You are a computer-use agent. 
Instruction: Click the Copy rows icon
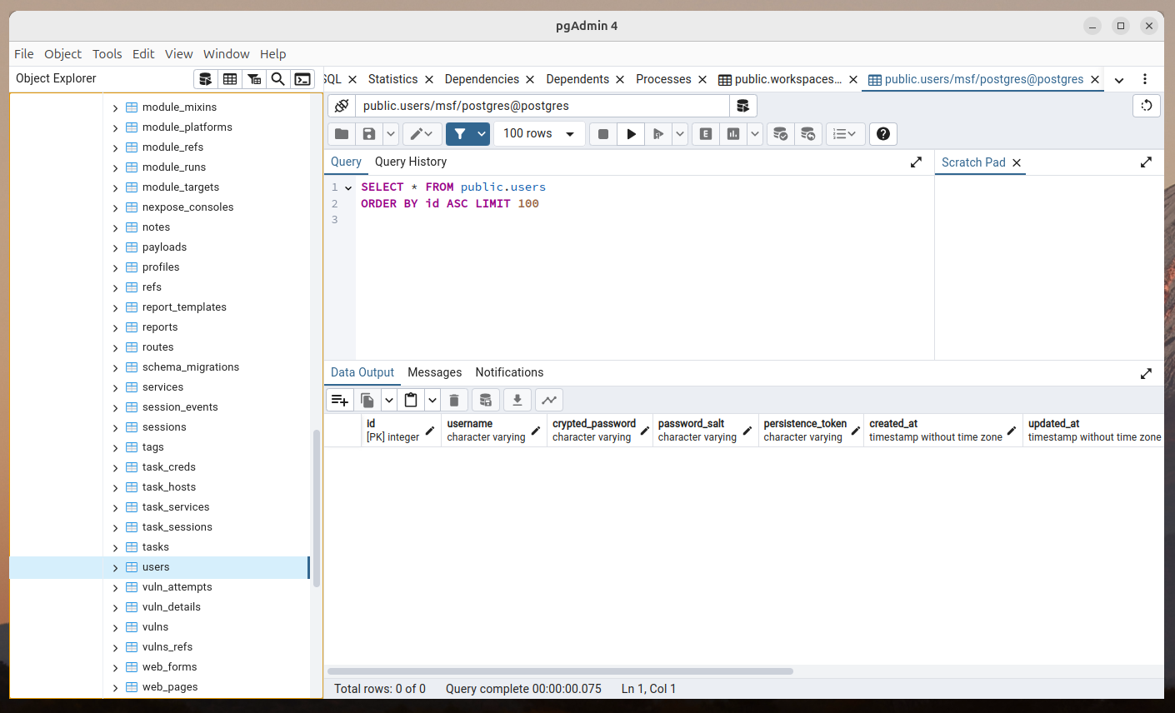(367, 401)
